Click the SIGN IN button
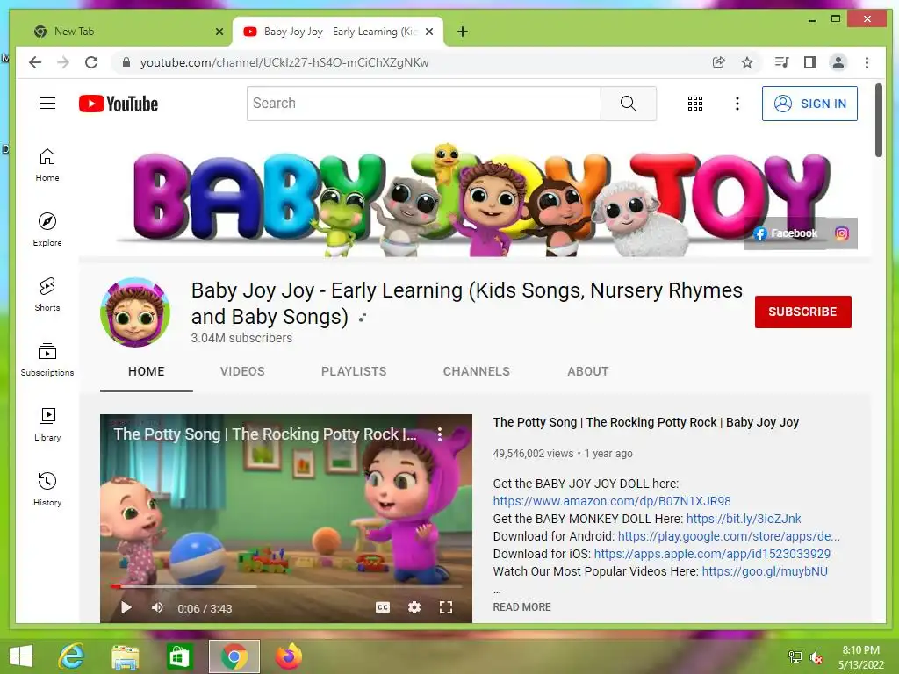Image resolution: width=899 pixels, height=674 pixels. pos(809,104)
